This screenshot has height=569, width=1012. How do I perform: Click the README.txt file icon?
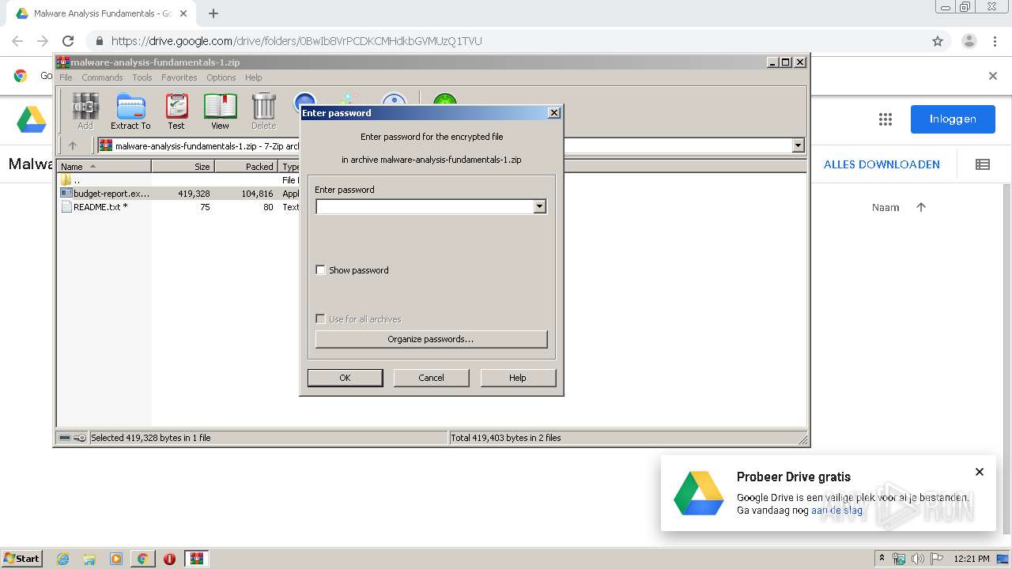(66, 207)
